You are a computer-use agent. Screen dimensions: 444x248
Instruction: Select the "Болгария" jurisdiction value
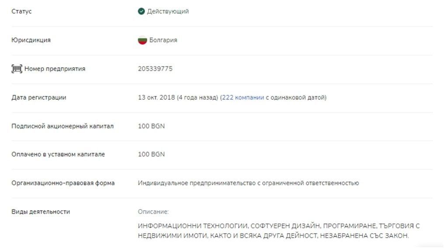pos(163,40)
